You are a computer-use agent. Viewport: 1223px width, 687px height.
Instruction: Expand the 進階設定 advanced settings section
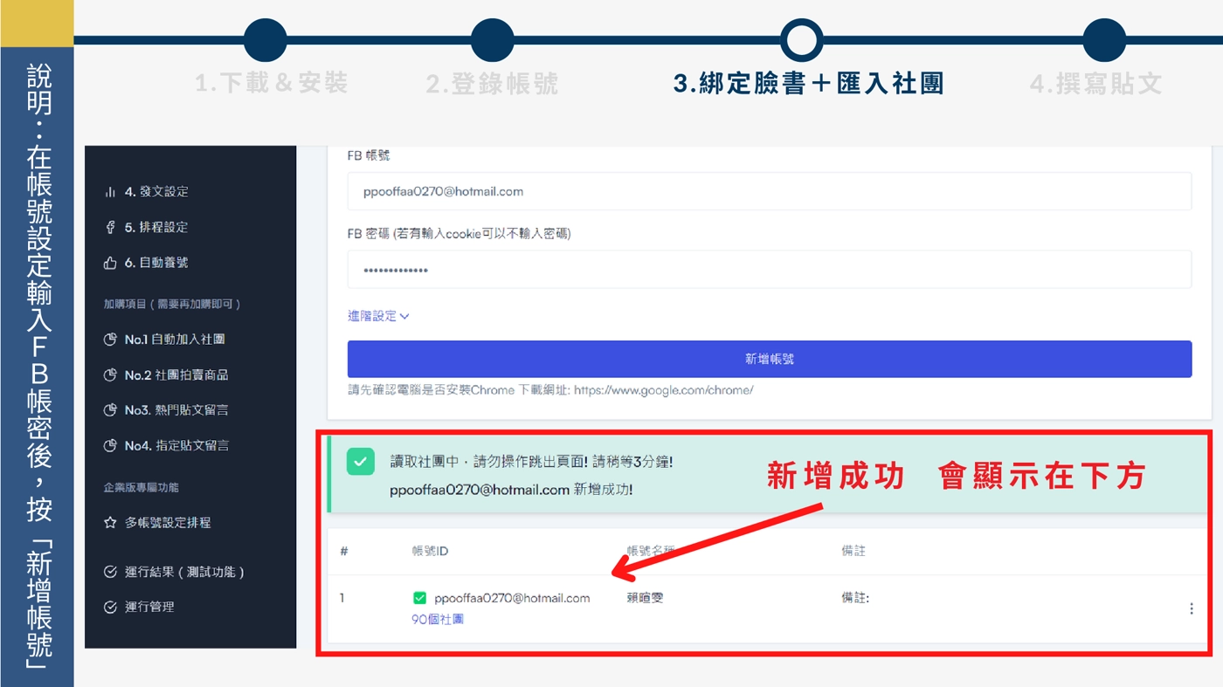378,316
